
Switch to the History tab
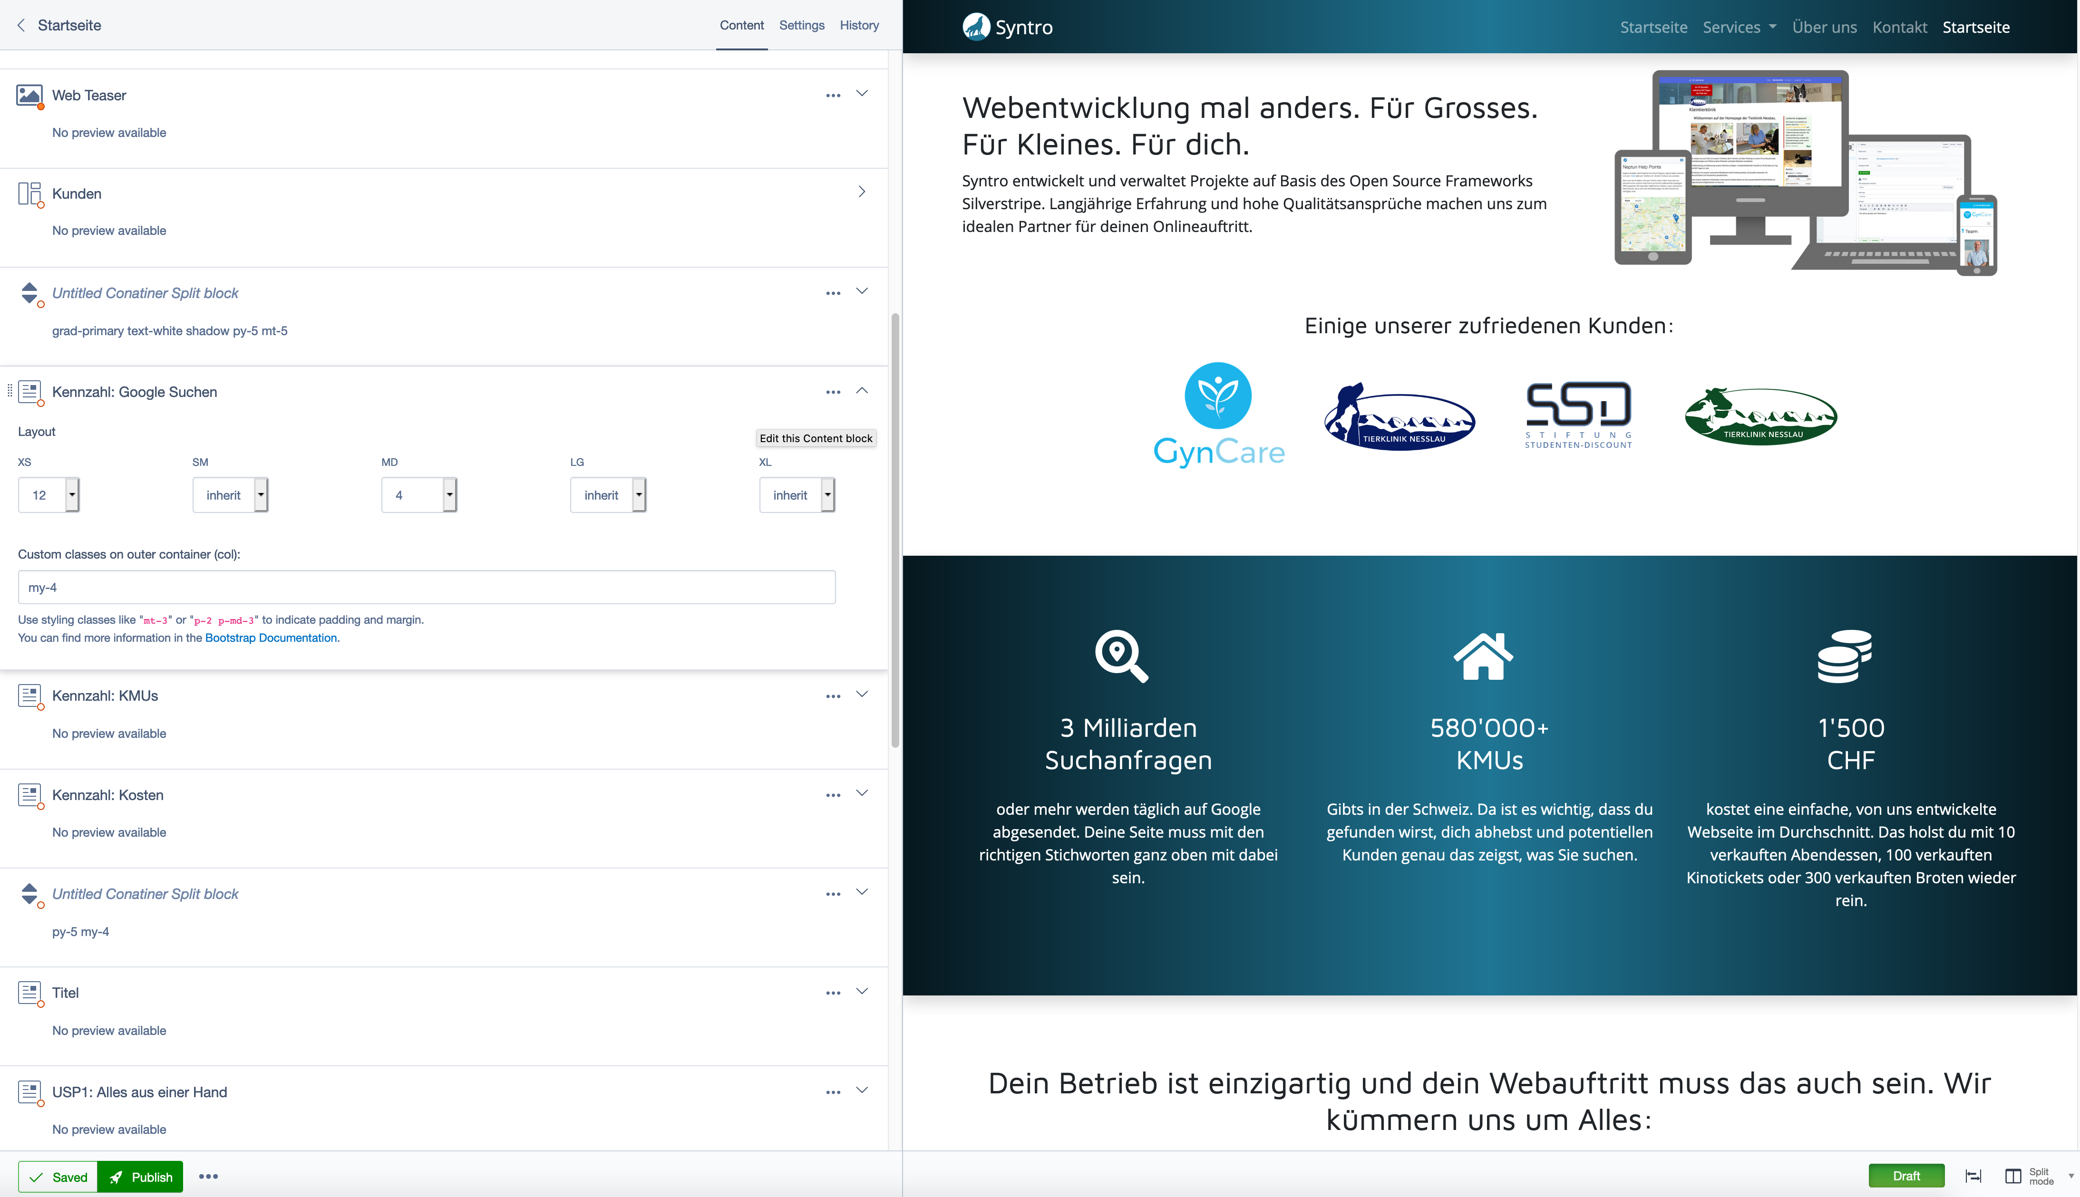[x=858, y=26]
